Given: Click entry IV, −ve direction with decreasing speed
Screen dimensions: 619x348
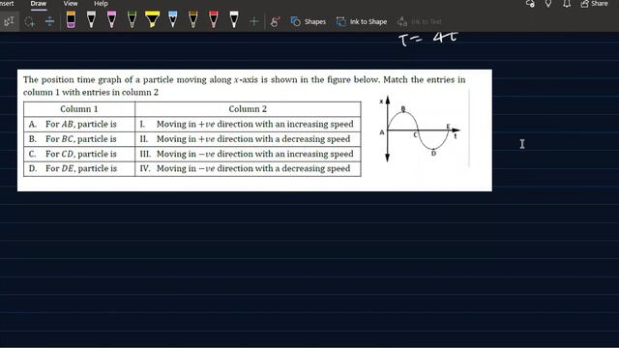Looking at the screenshot, I should tap(248, 168).
